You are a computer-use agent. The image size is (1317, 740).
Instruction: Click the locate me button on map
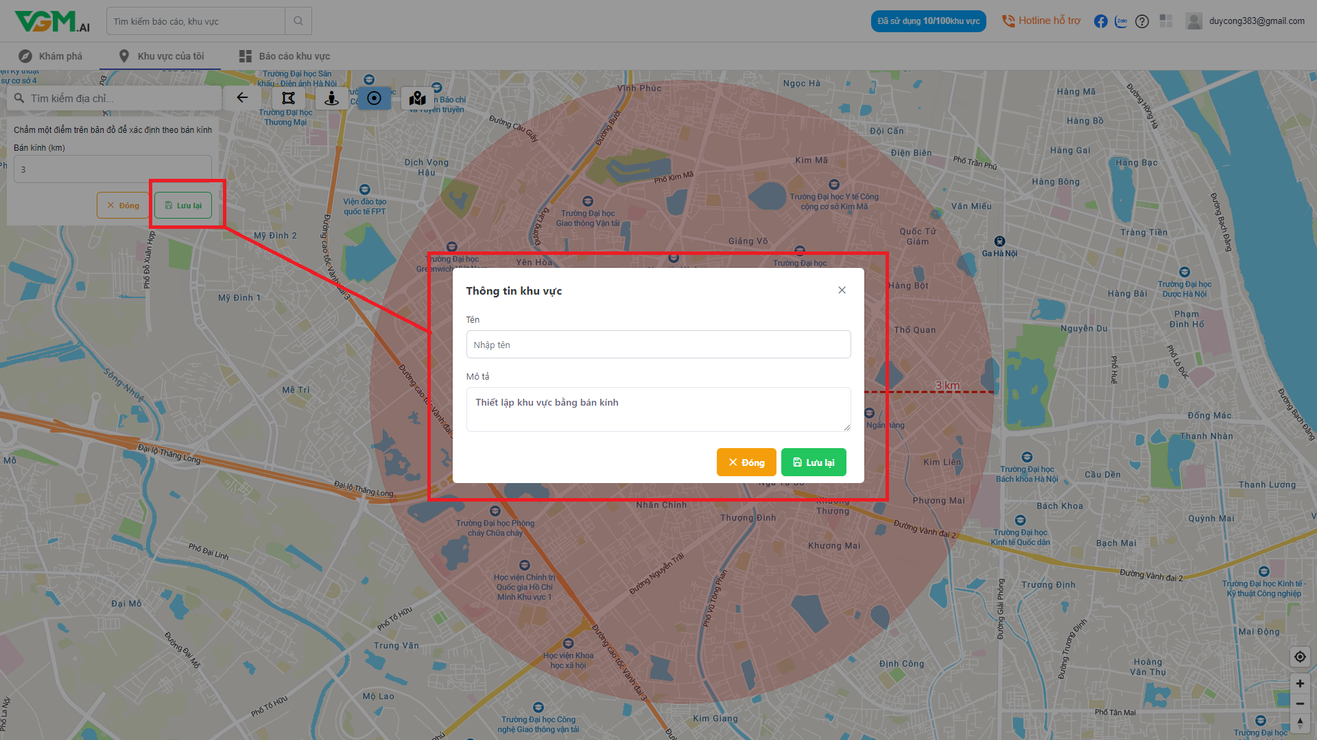click(x=1299, y=657)
